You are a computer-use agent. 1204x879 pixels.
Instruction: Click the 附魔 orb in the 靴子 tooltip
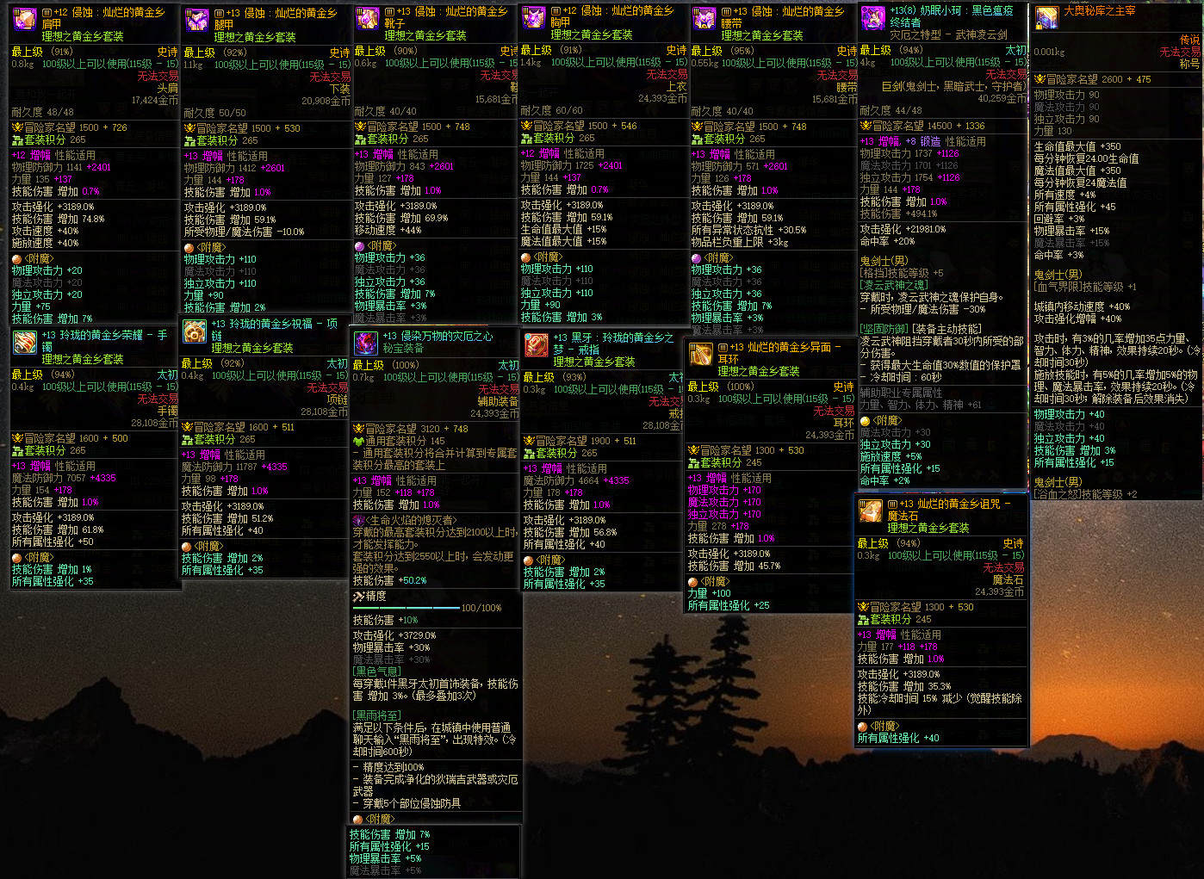pos(359,246)
